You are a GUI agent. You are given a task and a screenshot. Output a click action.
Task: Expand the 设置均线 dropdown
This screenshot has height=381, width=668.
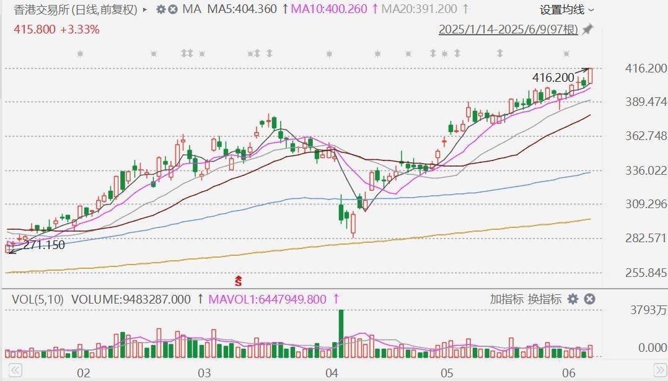pyautogui.click(x=567, y=9)
